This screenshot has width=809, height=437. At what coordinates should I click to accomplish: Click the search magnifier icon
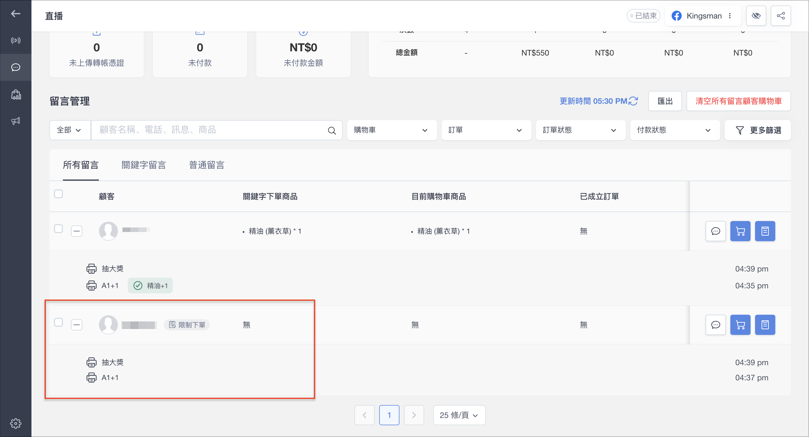click(x=332, y=130)
